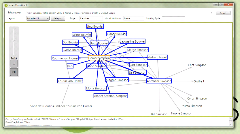
Task: Minimize the sones VisualGraph window
Action: coord(216,5)
